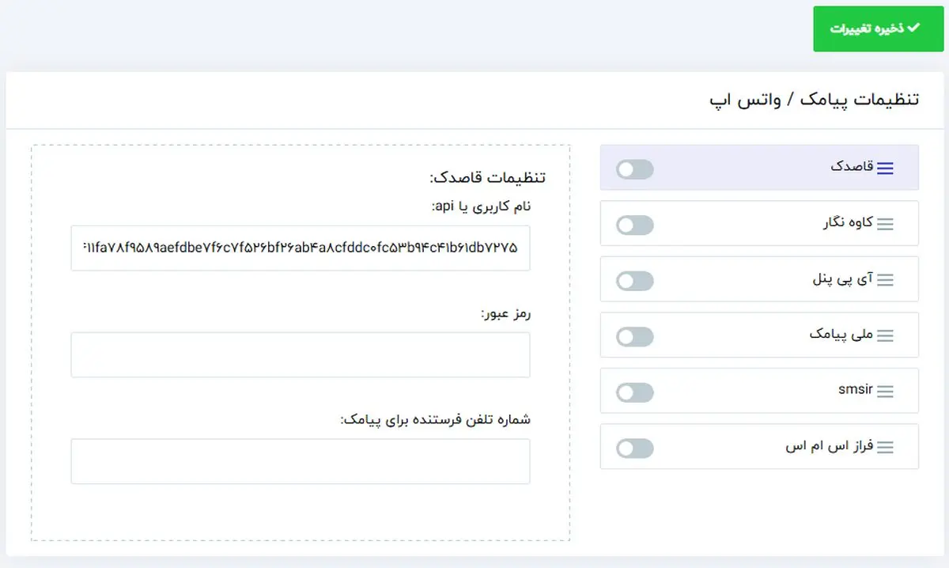Enable the ملی پیامک toggle switch

click(635, 336)
